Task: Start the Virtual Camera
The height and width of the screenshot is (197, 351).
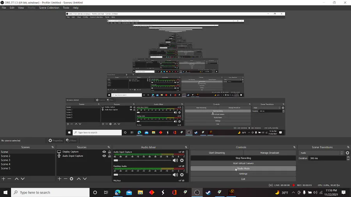Action: point(243,163)
